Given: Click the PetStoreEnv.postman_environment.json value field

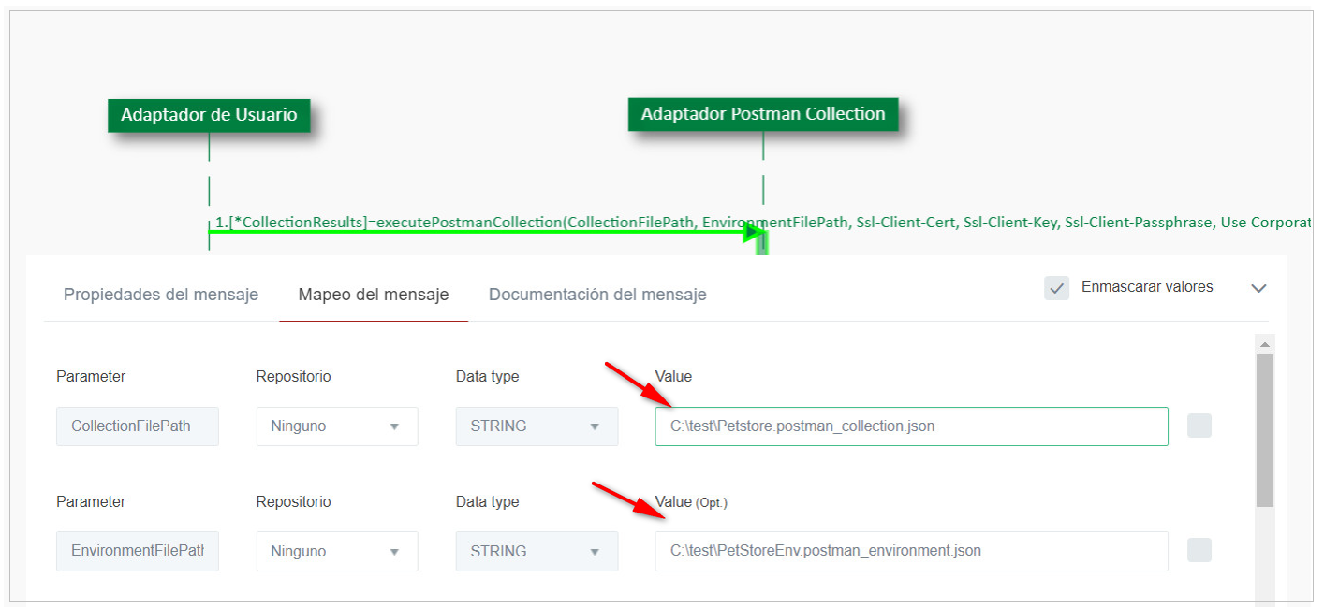Looking at the screenshot, I should pyautogui.click(x=911, y=552).
